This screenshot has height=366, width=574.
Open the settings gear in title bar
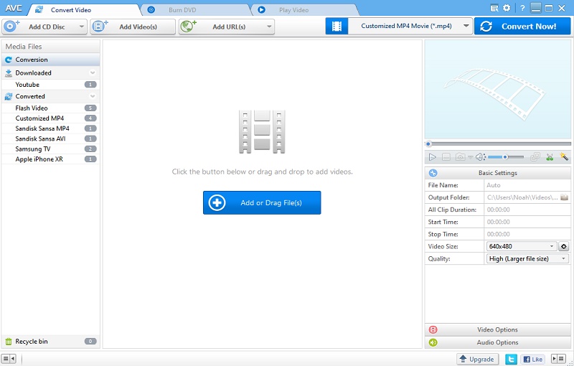pos(507,8)
